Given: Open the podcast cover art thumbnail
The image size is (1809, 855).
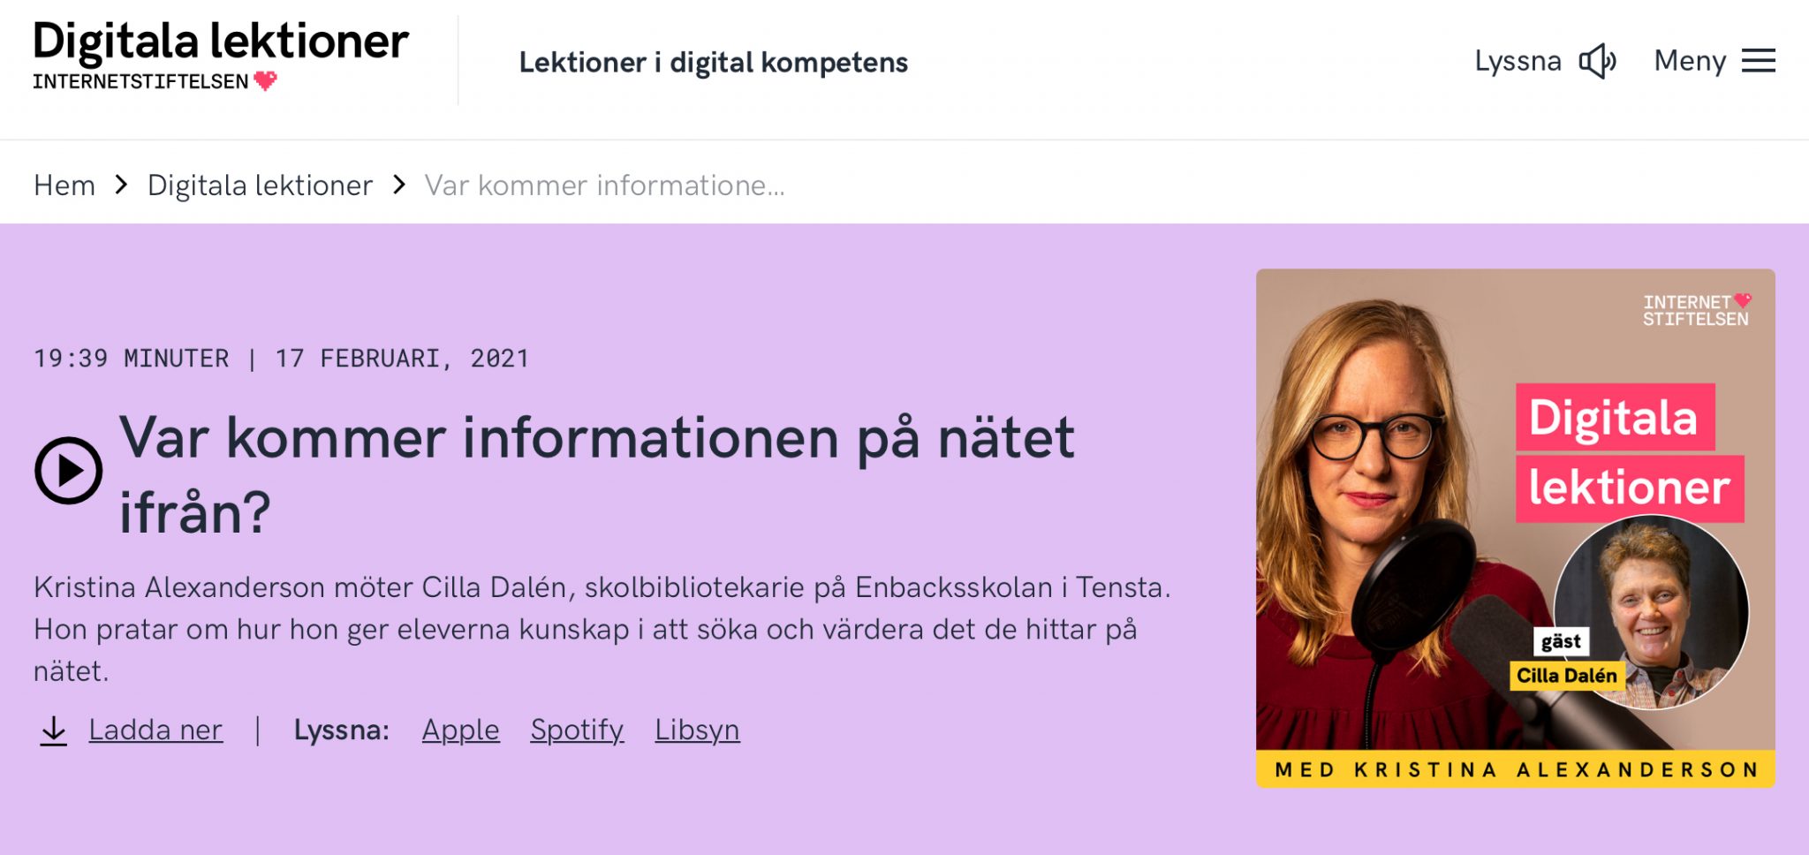Looking at the screenshot, I should [x=1516, y=528].
